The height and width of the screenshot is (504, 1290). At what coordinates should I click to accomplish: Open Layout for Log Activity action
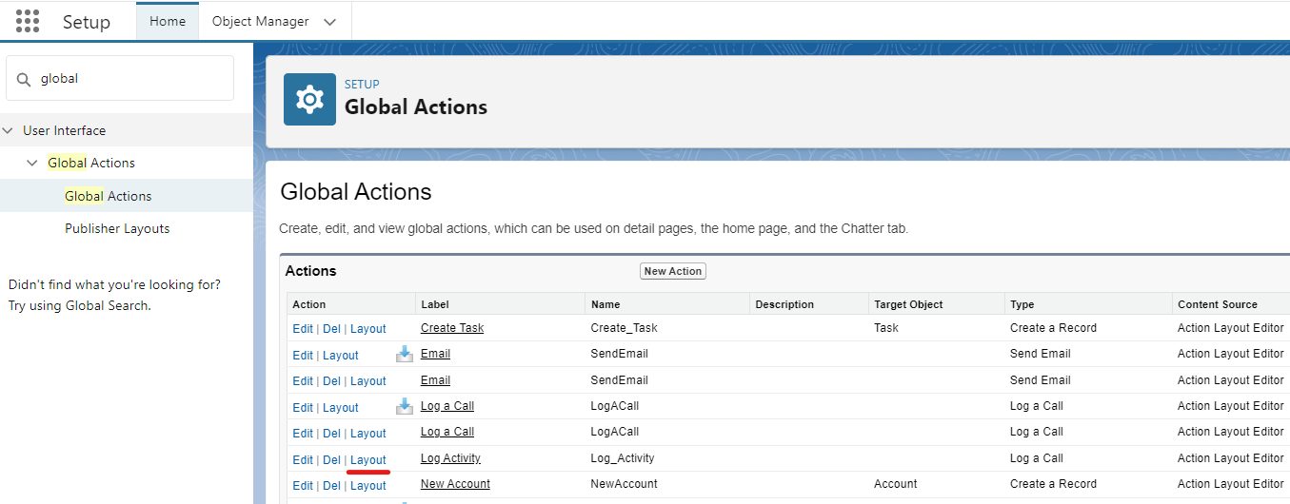click(368, 460)
